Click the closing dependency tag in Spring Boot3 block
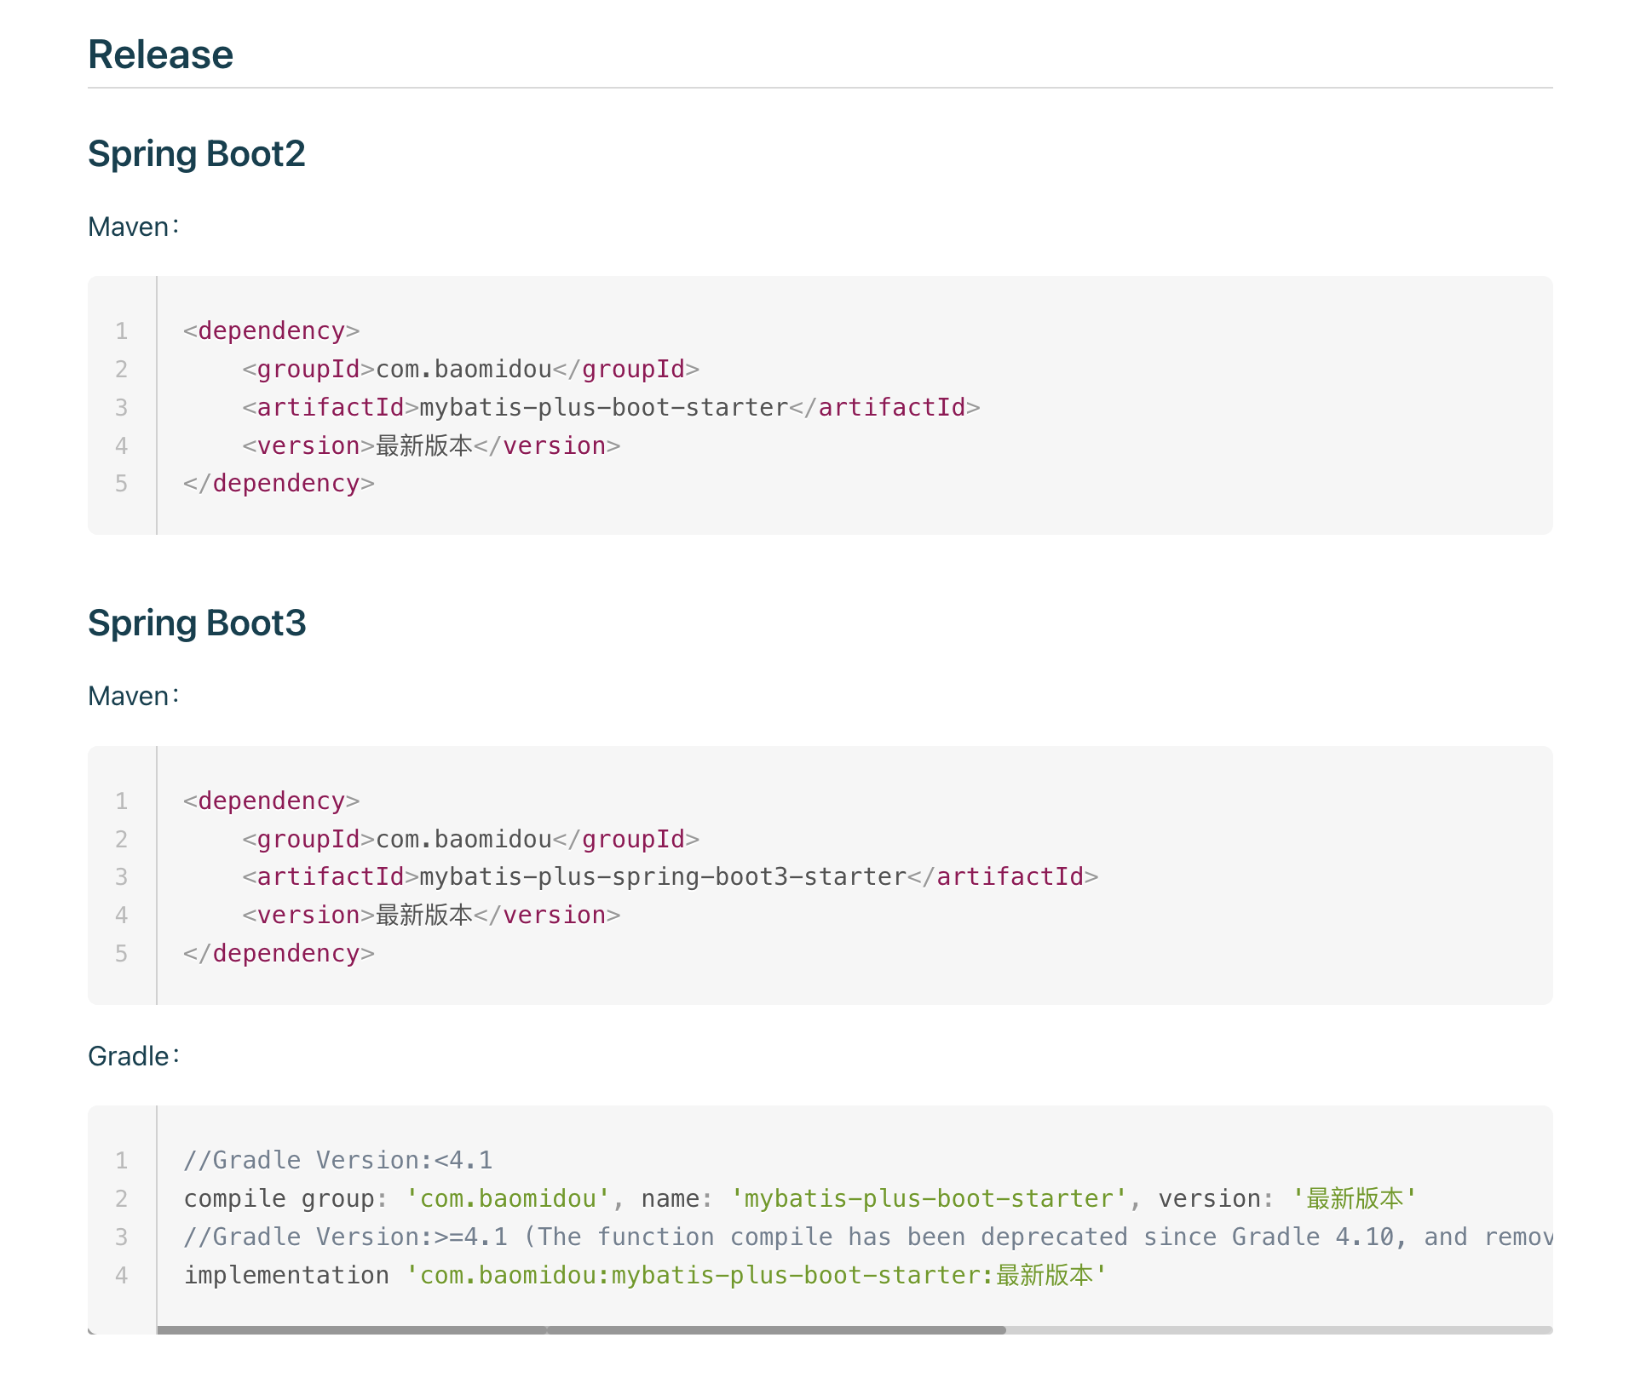This screenshot has height=1395, width=1629. (279, 954)
